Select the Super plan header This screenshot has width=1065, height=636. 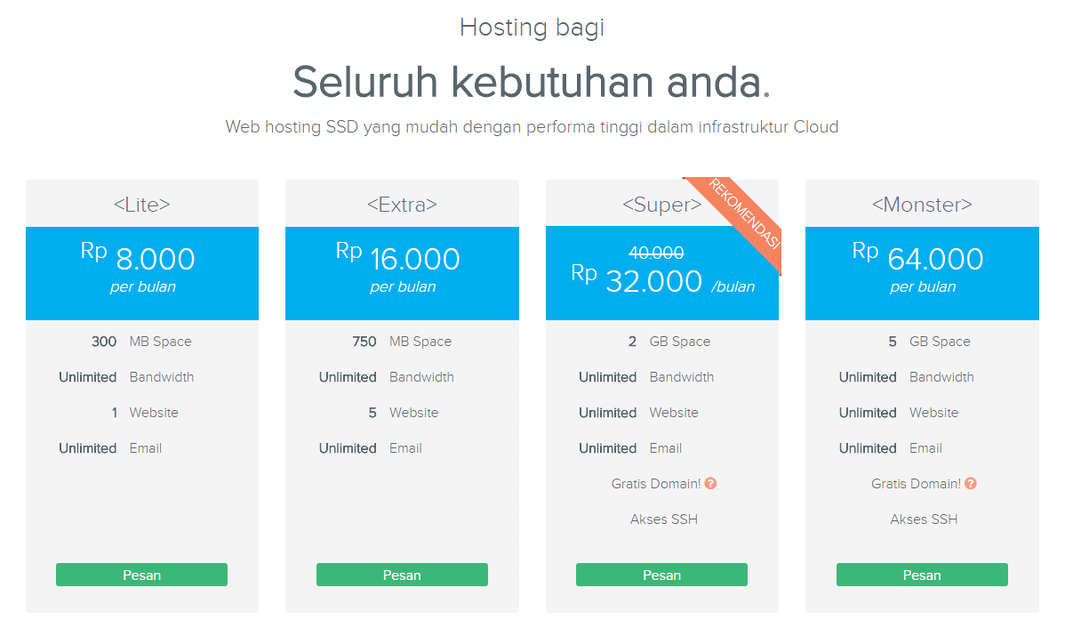click(x=661, y=204)
